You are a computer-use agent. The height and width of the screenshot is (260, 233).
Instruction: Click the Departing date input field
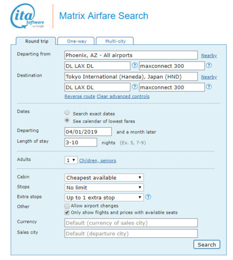88,132
